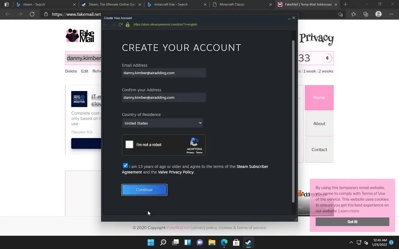Click the Delete link on FakeMail
The width and height of the screenshot is (399, 249).
[x=71, y=71]
